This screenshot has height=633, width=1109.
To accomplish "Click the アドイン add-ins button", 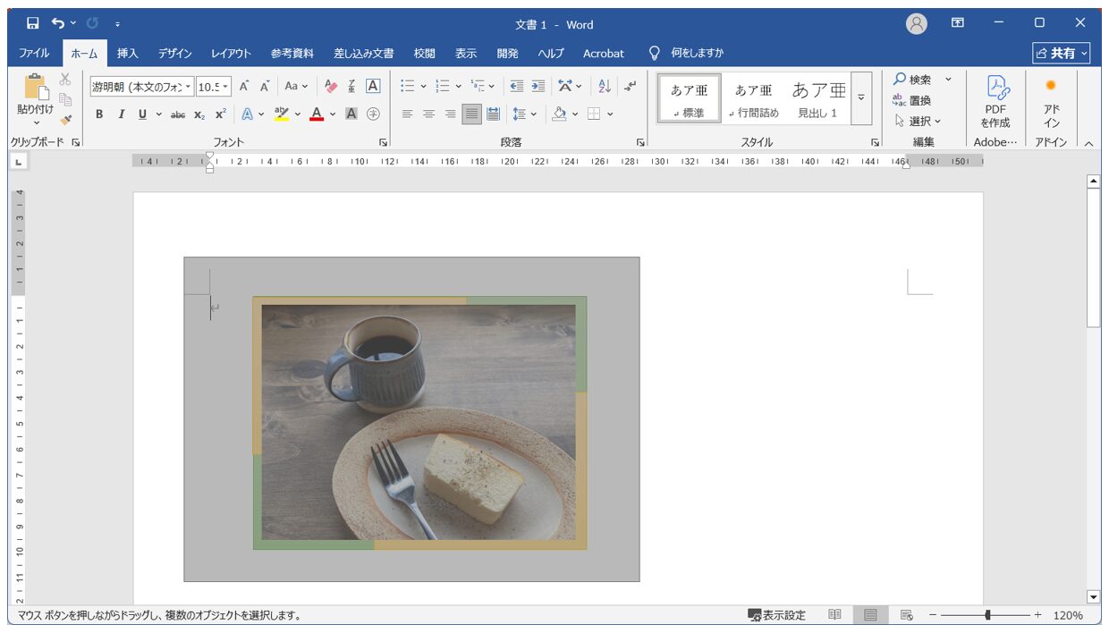I will pos(1051,101).
